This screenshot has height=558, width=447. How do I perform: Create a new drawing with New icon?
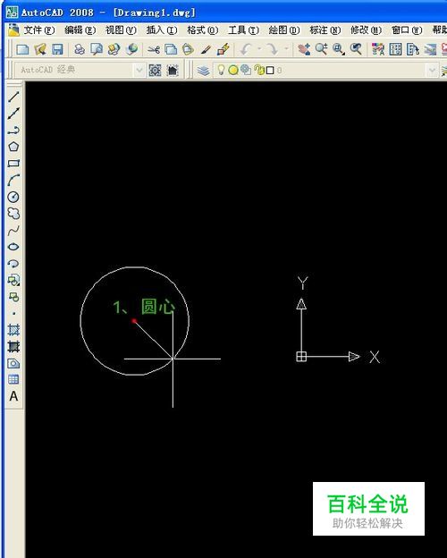point(22,49)
